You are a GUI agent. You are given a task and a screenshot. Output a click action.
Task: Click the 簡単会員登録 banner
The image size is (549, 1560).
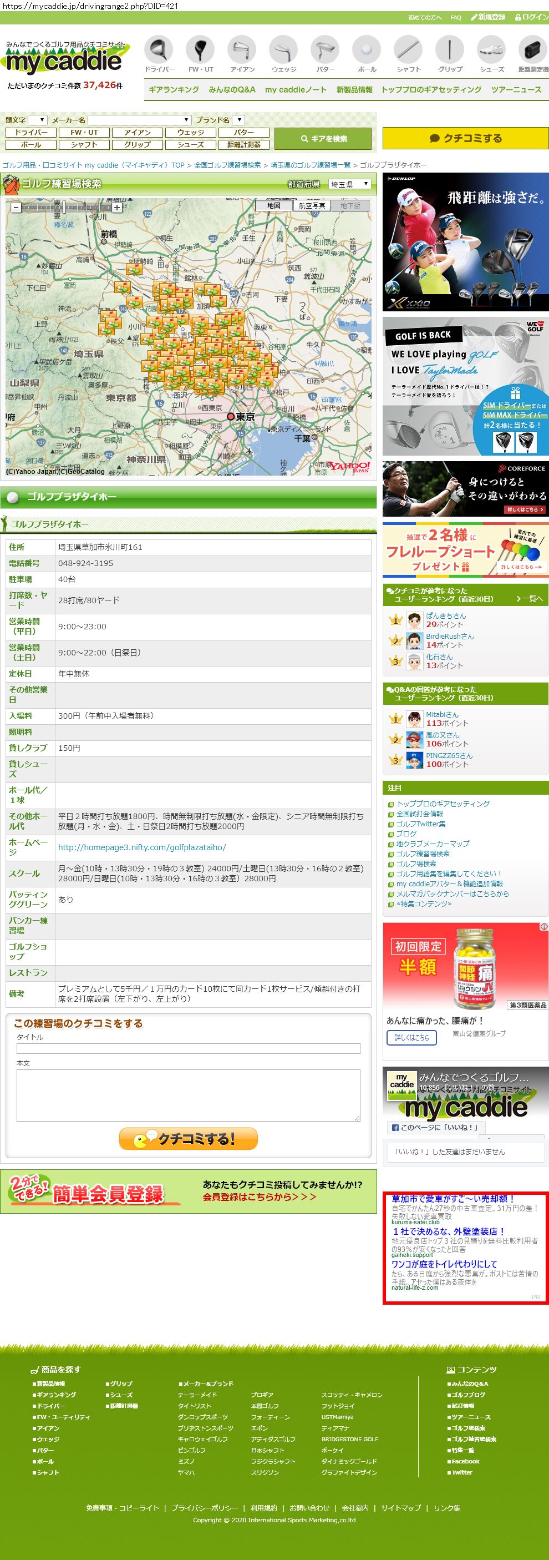click(x=188, y=1191)
